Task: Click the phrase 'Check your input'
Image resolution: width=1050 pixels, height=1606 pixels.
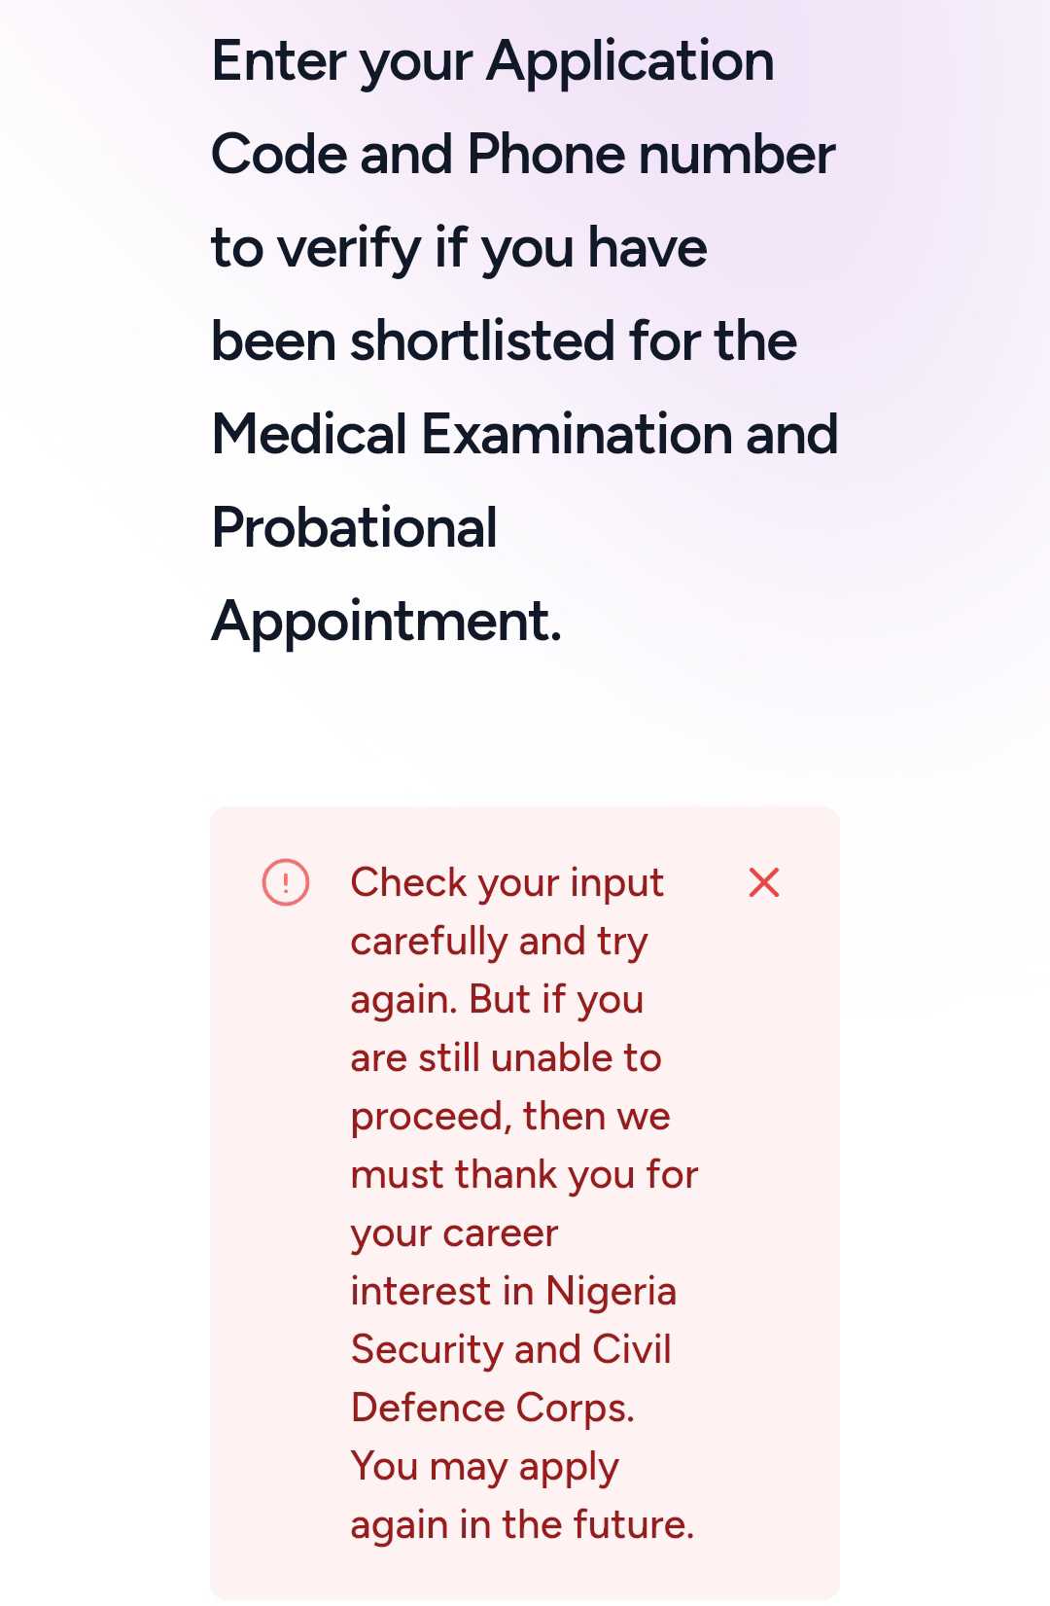Action: [x=507, y=883]
